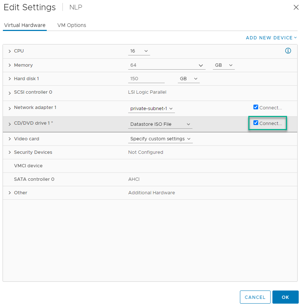The width and height of the screenshot is (302, 308).
Task: Switch to the VM Options tab
Action: 72,25
